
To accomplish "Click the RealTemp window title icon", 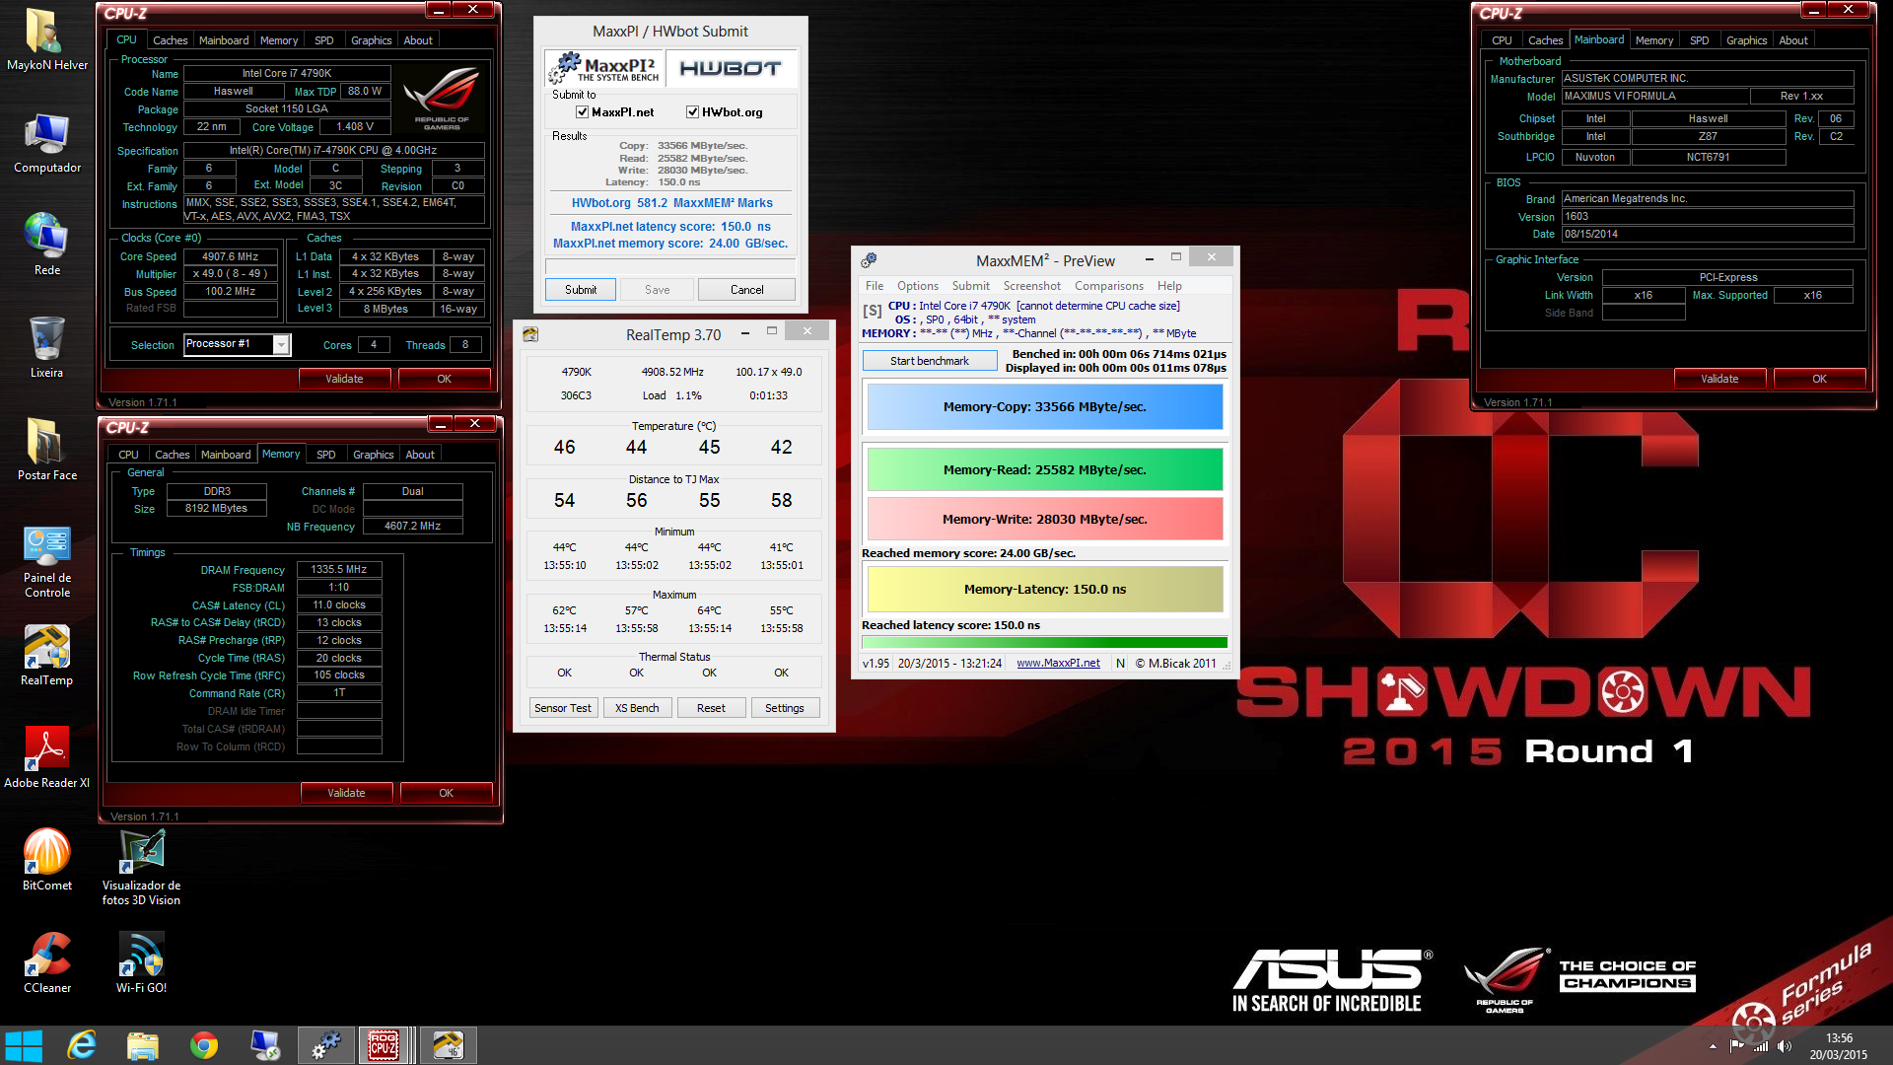I will click(530, 334).
